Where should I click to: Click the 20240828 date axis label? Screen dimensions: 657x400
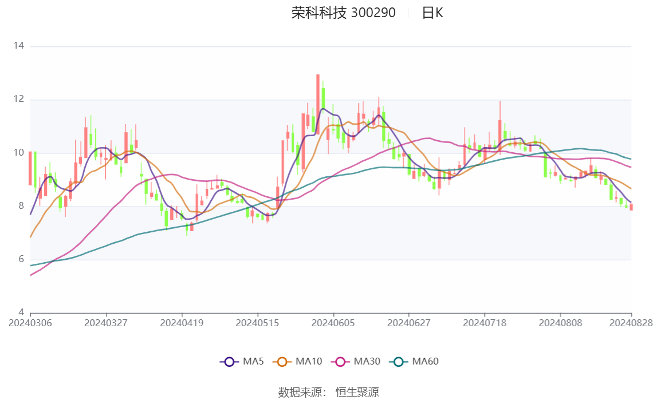pyautogui.click(x=631, y=323)
